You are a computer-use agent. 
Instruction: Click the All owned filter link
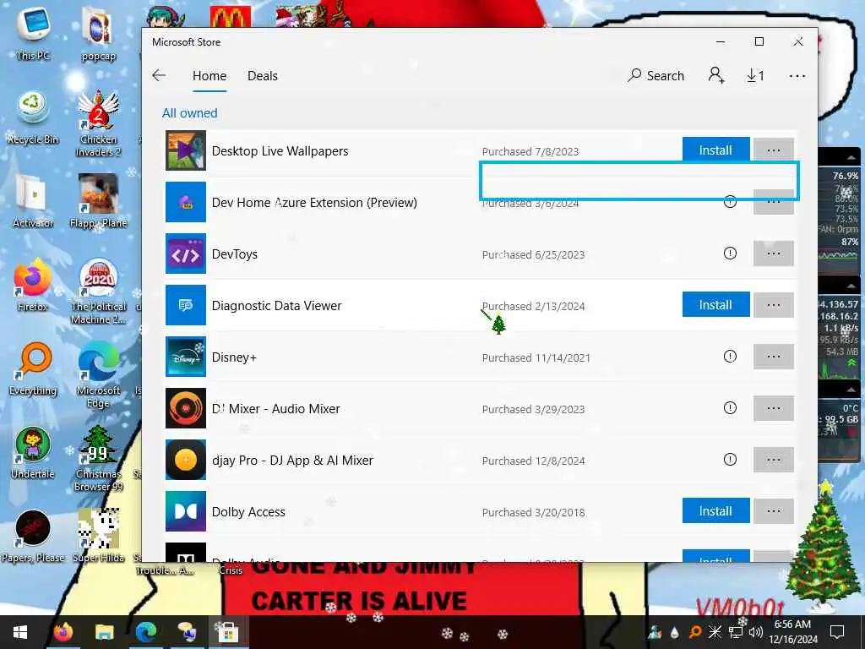point(190,113)
